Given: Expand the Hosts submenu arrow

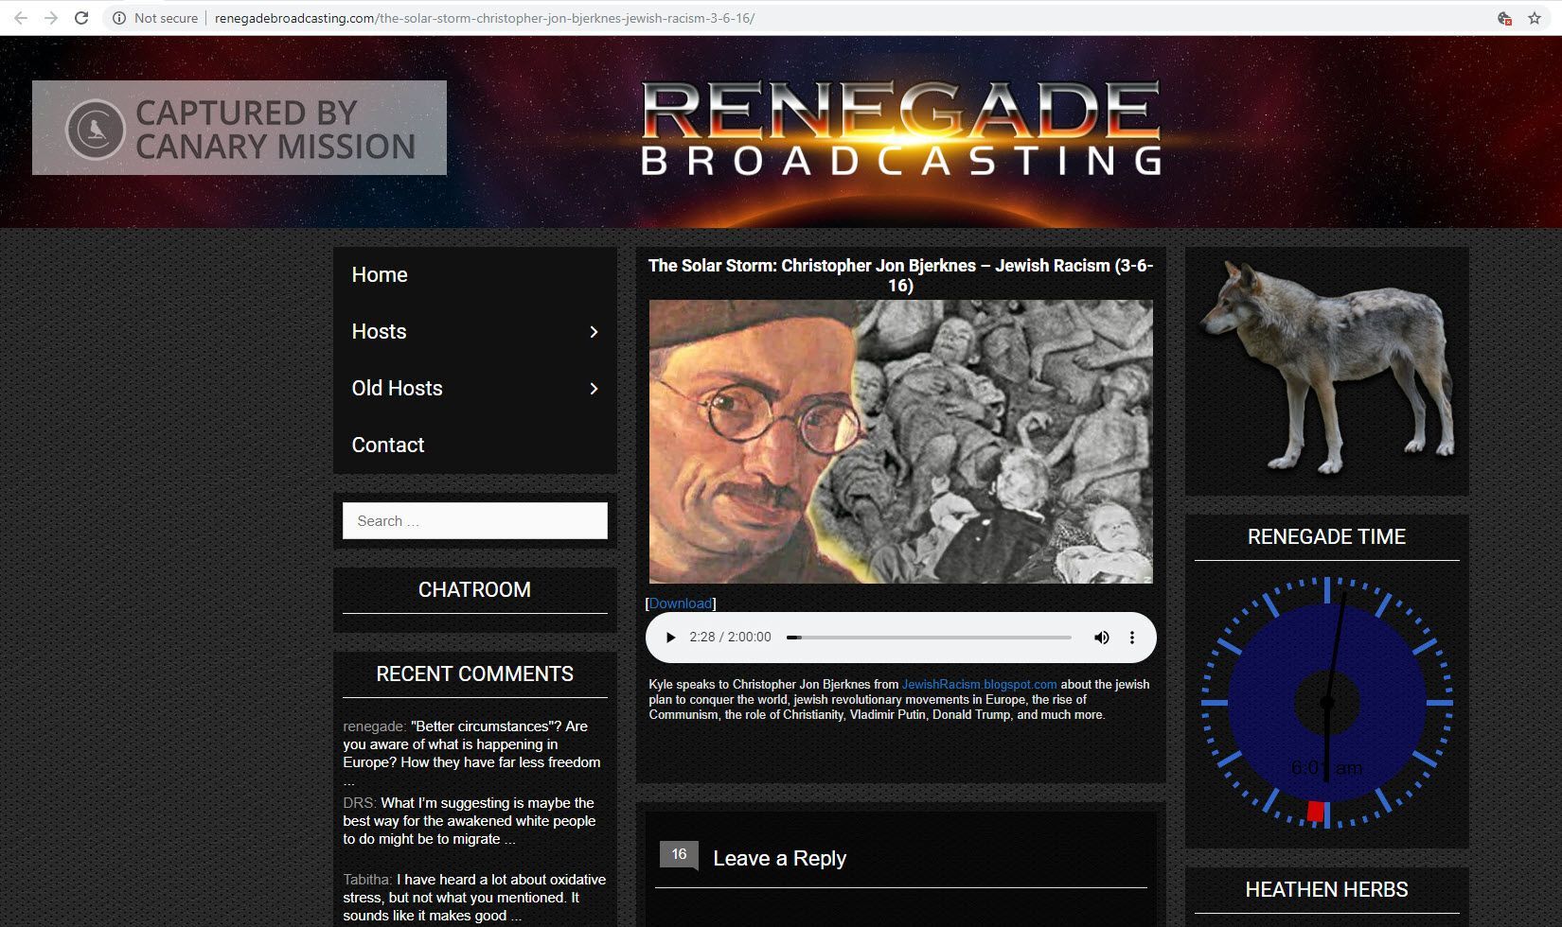Looking at the screenshot, I should 594,332.
